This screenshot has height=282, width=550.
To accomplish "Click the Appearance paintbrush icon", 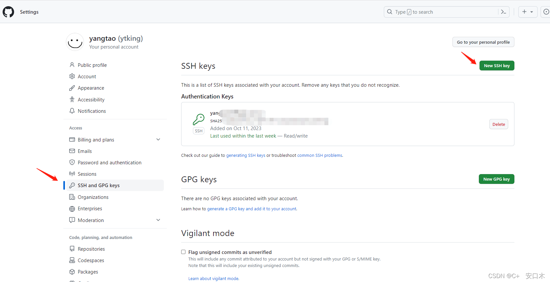I will [x=72, y=88].
